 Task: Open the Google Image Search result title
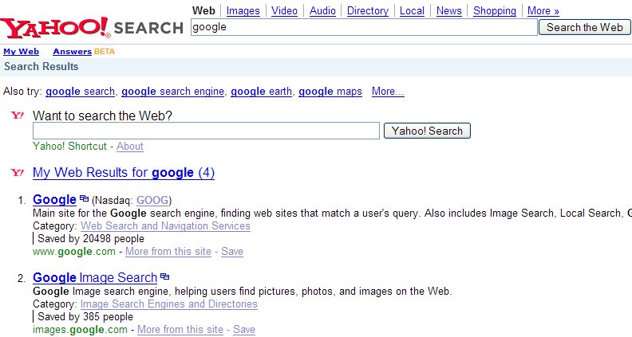pyautogui.click(x=95, y=277)
